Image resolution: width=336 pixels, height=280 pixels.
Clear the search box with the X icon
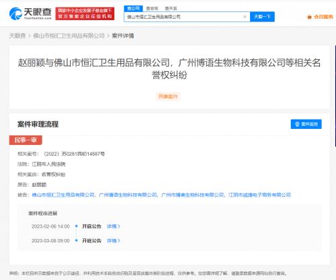[245, 17]
